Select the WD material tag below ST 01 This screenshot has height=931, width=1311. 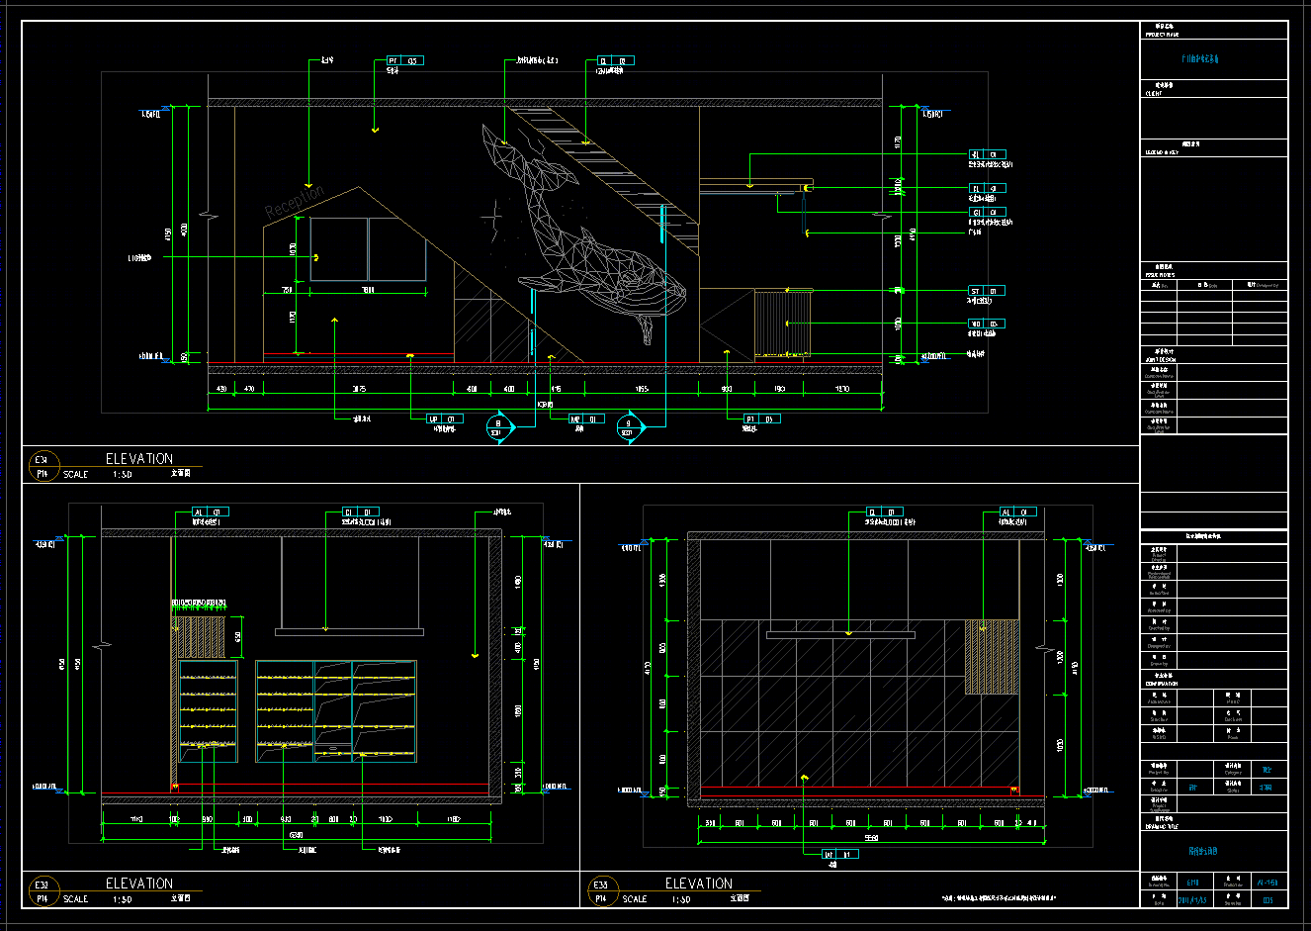point(987,324)
